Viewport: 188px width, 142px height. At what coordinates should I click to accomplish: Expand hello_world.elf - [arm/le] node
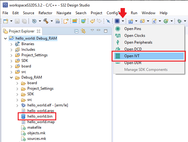[x=17, y=105]
